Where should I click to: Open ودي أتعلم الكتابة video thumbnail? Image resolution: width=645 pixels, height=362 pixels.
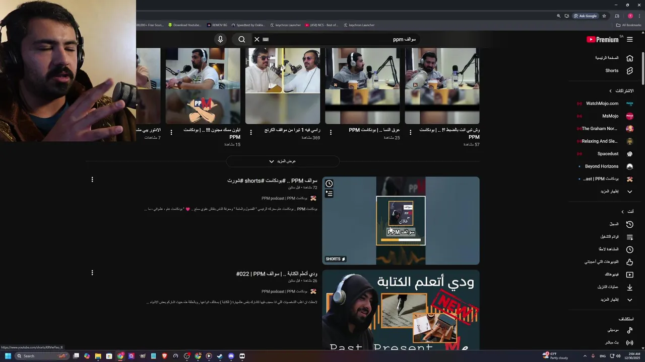click(401, 310)
